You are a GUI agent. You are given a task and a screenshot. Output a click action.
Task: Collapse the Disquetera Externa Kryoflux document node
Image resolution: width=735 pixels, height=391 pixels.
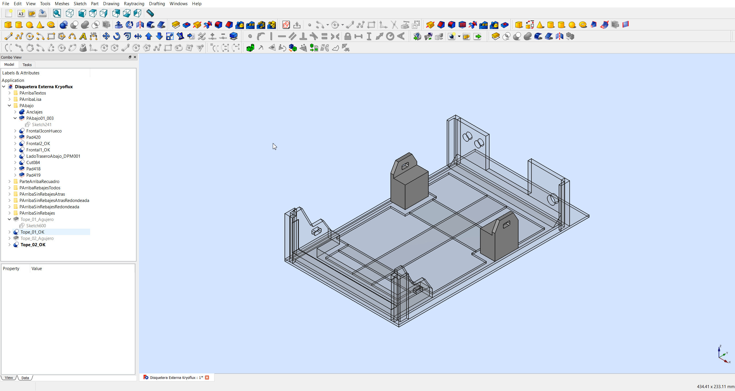tap(4, 86)
